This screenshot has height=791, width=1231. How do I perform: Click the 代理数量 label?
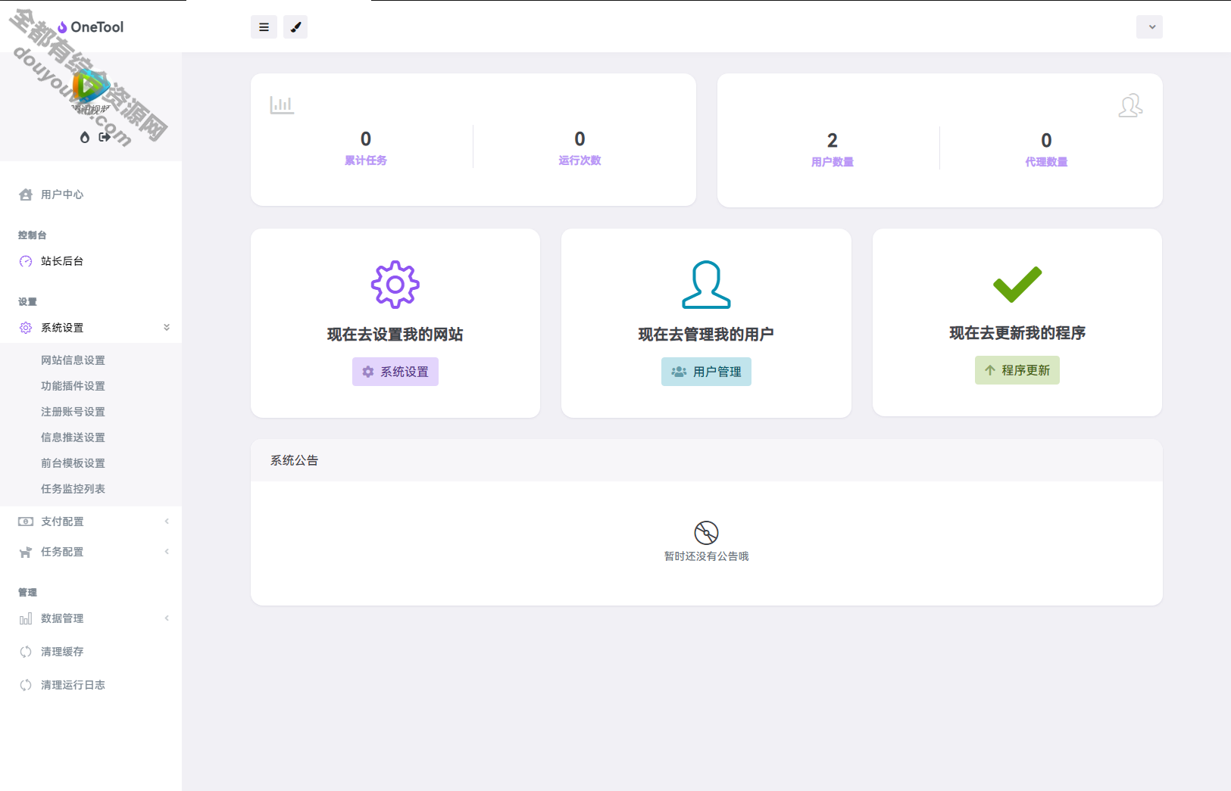pos(1046,162)
